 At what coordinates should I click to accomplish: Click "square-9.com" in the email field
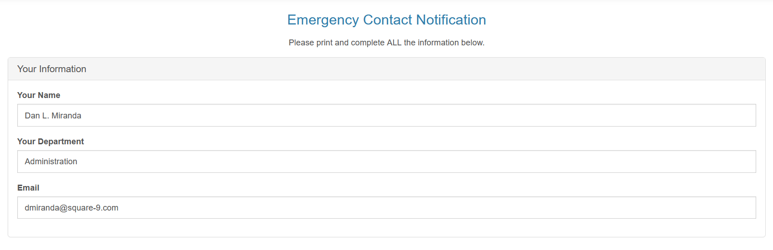tap(93, 208)
